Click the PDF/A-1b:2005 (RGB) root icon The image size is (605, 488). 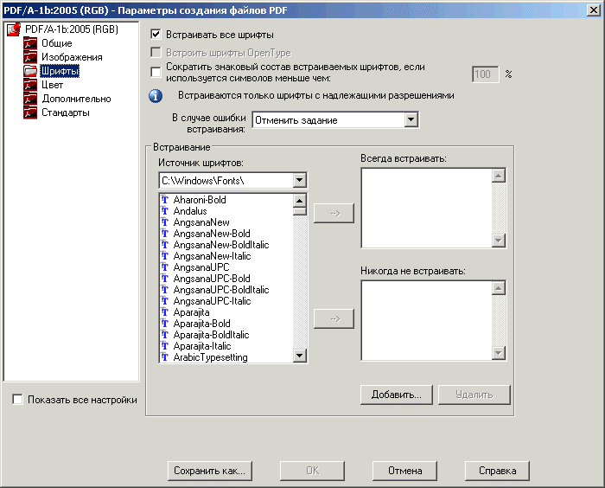pos(14,29)
